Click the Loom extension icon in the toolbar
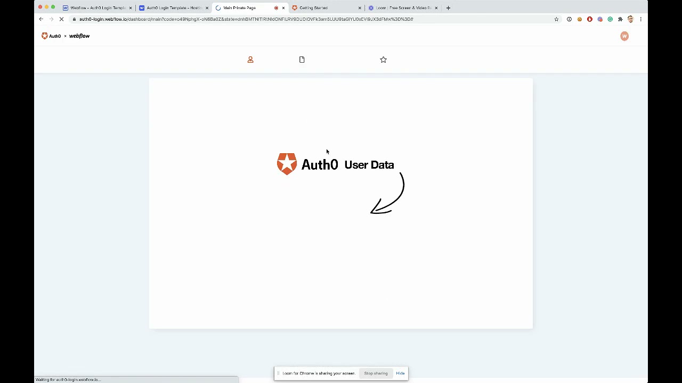Screen dimensions: 682x383 (x=600, y=19)
